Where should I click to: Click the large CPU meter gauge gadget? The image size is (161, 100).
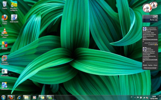pyautogui.click(x=147, y=8)
